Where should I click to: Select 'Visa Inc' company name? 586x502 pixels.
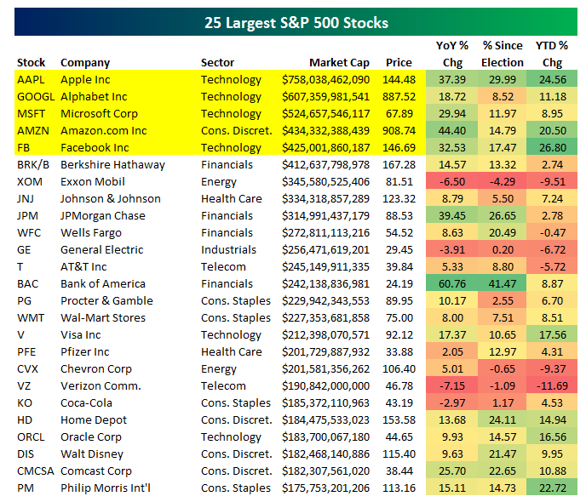point(80,334)
